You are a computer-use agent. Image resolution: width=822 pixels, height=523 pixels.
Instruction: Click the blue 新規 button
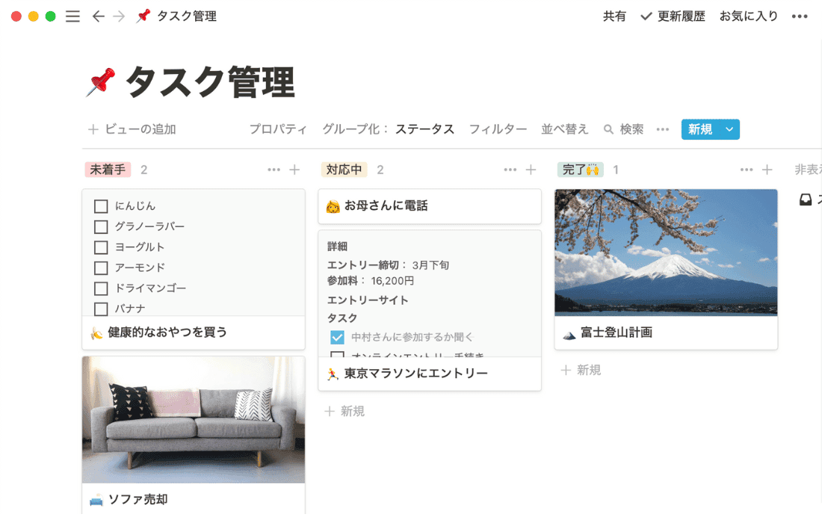[x=700, y=129]
